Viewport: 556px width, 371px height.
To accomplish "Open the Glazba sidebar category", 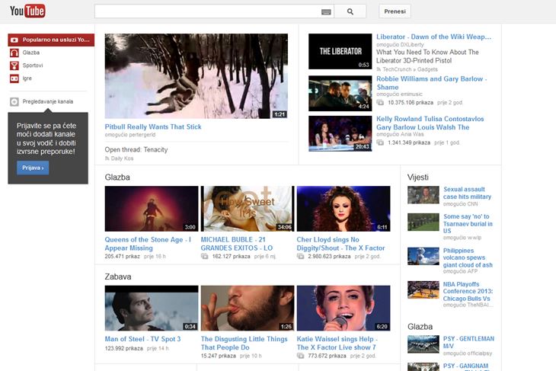I will (31, 53).
